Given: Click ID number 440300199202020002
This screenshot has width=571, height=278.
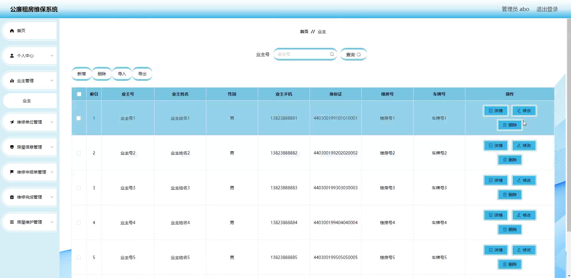Looking at the screenshot, I should [x=336, y=153].
